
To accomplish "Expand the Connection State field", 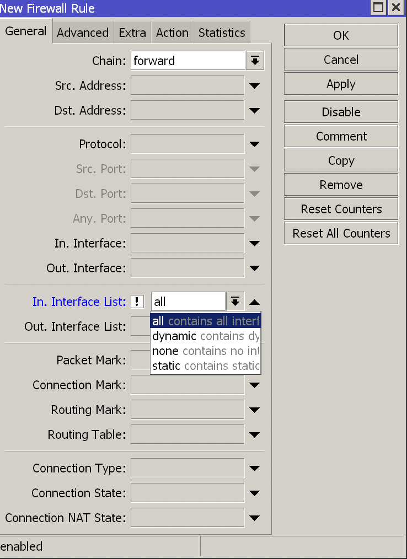I will coord(254,493).
